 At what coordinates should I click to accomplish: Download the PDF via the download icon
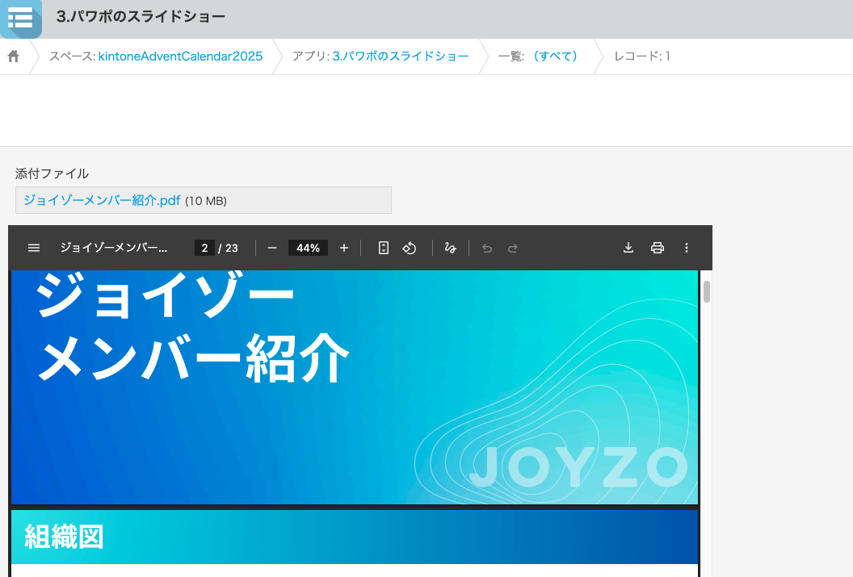pos(628,248)
